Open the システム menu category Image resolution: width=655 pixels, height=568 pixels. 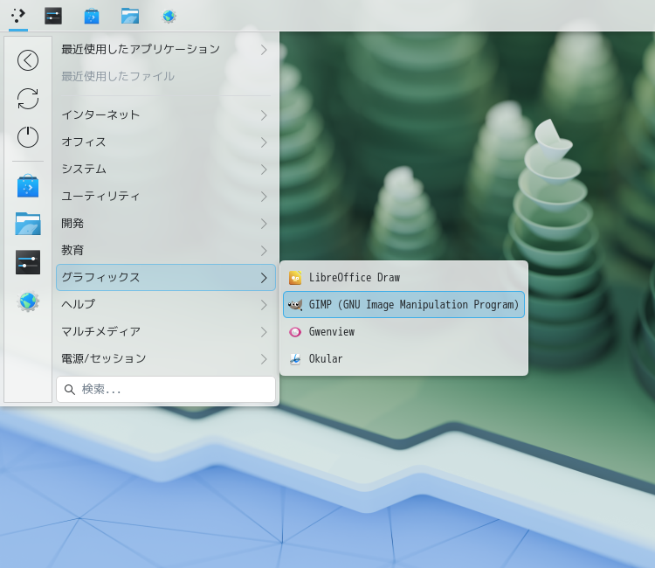(166, 169)
